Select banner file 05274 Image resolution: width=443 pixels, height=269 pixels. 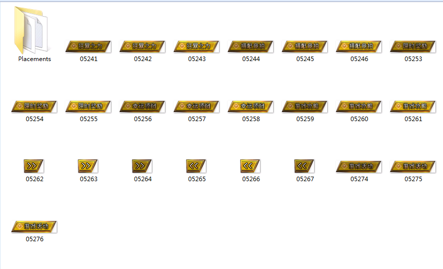[359, 166]
